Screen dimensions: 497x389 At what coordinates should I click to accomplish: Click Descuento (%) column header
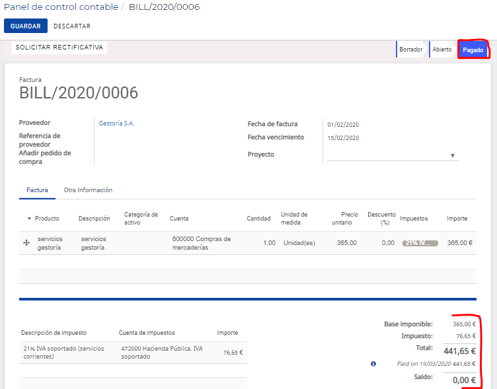pos(381,219)
